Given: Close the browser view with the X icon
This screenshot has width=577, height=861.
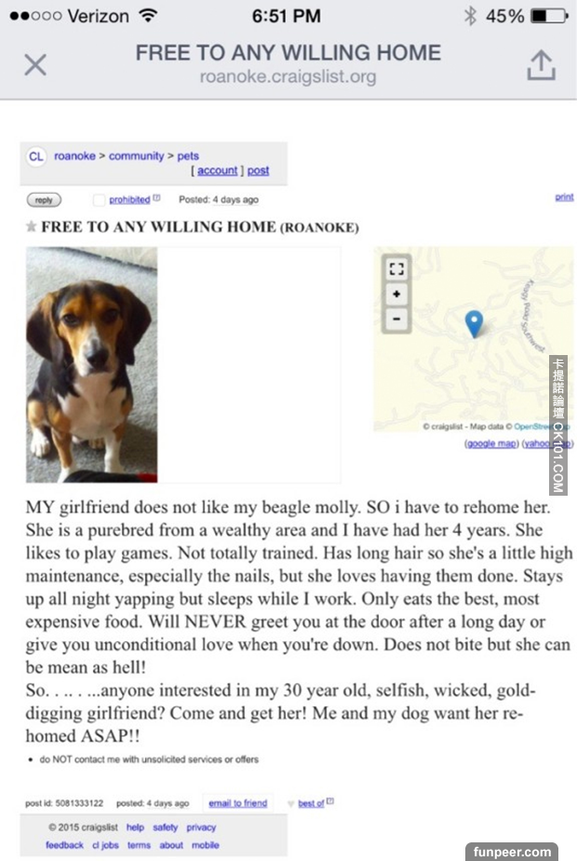Looking at the screenshot, I should pyautogui.click(x=35, y=64).
